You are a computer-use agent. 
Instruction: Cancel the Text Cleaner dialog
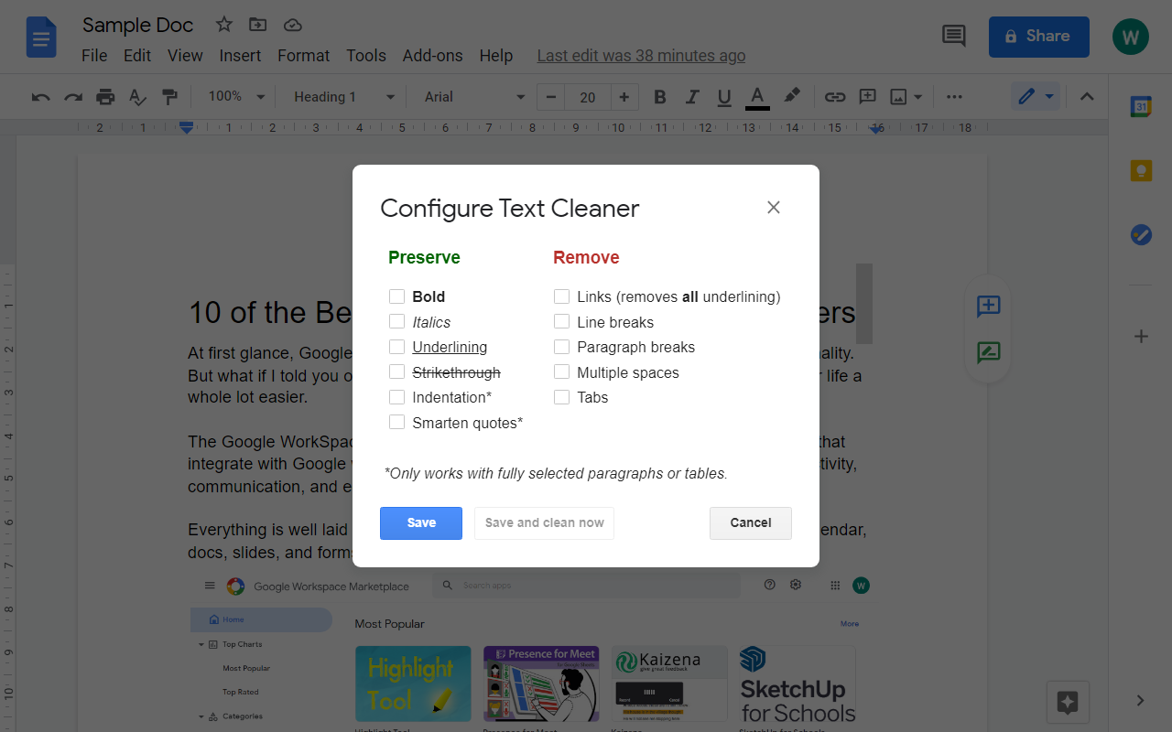click(751, 523)
